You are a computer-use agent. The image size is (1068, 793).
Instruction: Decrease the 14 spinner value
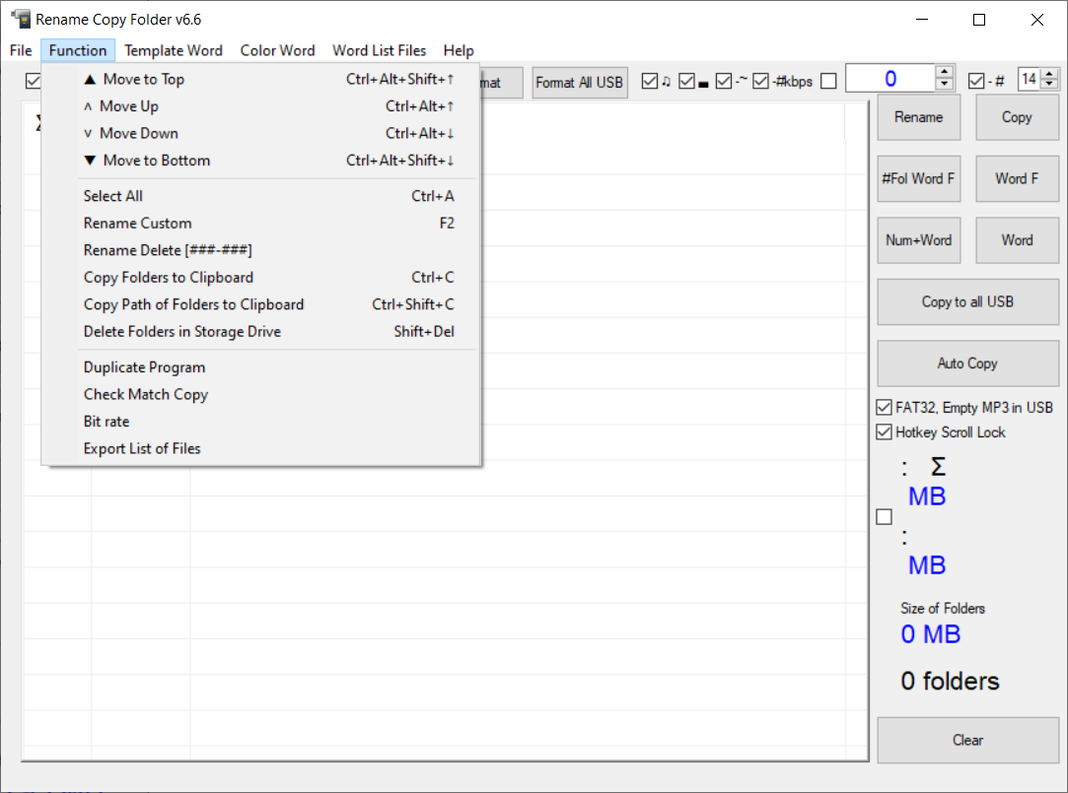tap(1049, 86)
